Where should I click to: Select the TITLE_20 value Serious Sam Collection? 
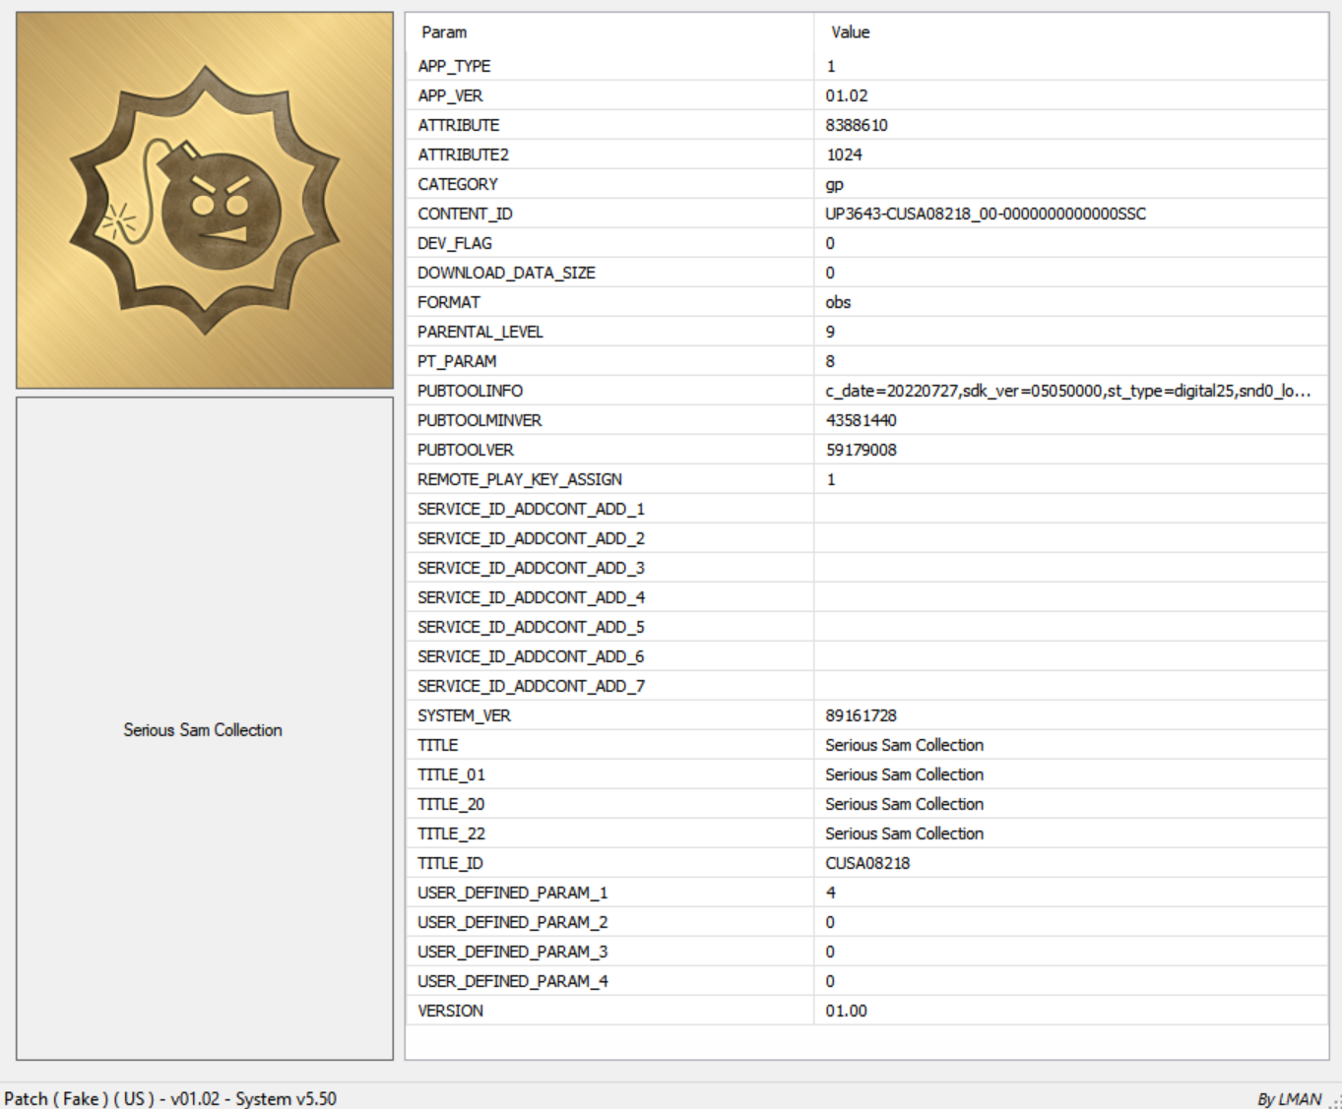905,804
